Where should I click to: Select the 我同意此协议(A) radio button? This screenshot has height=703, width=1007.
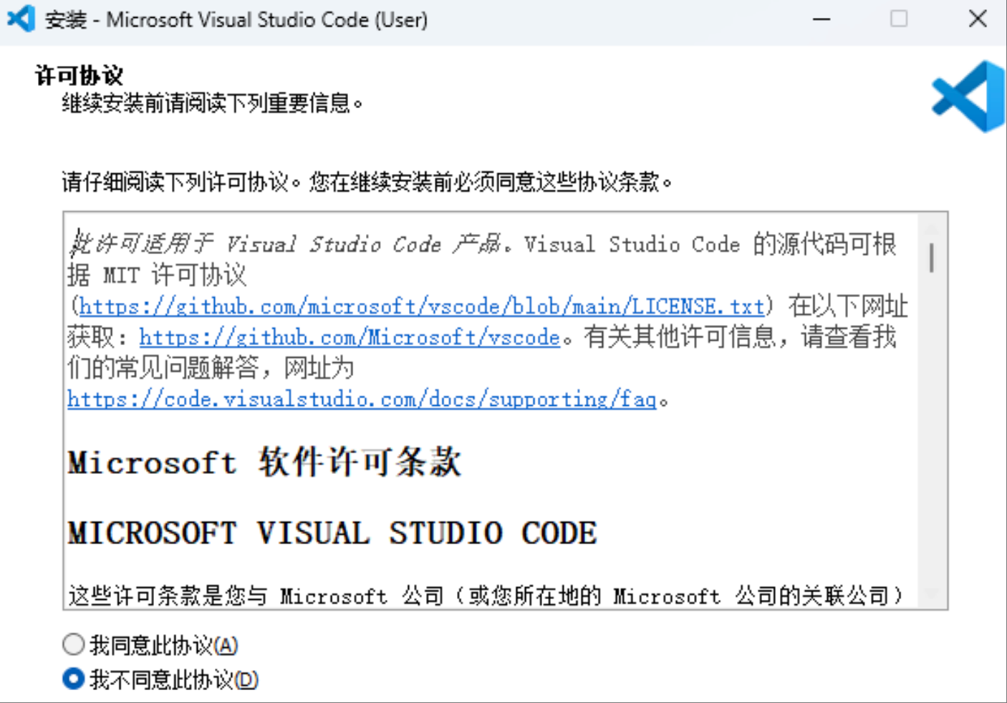74,644
